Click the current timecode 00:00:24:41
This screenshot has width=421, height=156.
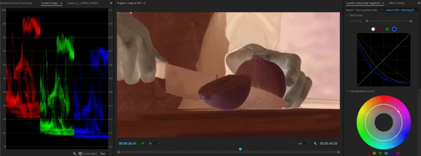click(x=127, y=143)
